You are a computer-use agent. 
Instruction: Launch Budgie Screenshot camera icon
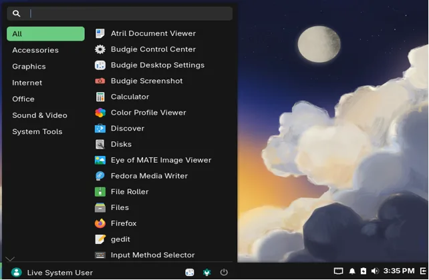point(100,81)
